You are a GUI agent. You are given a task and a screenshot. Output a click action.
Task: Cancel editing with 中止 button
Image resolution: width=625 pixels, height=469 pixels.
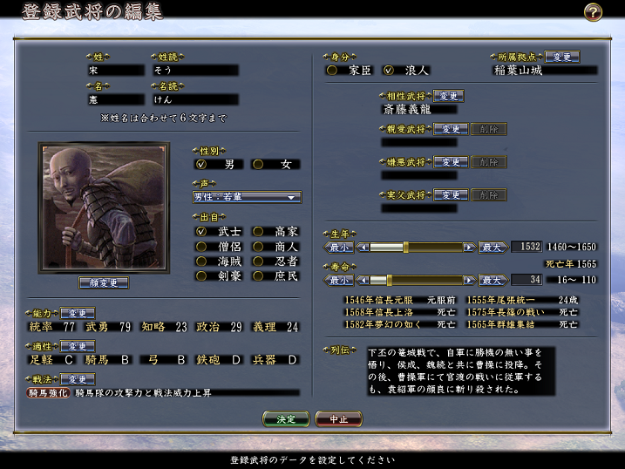338,419
